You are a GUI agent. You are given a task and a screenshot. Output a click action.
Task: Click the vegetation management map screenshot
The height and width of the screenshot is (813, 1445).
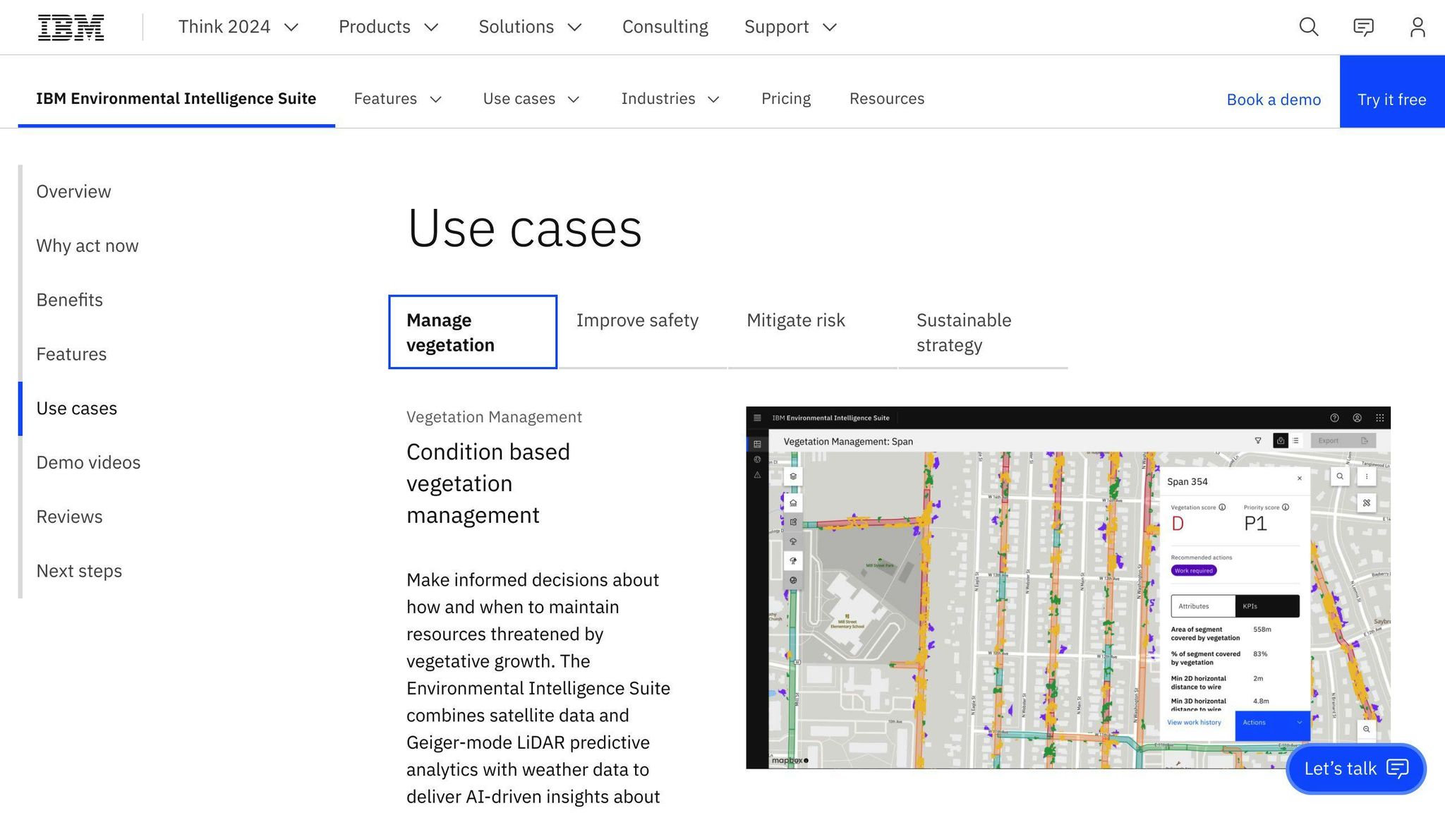point(1068,587)
